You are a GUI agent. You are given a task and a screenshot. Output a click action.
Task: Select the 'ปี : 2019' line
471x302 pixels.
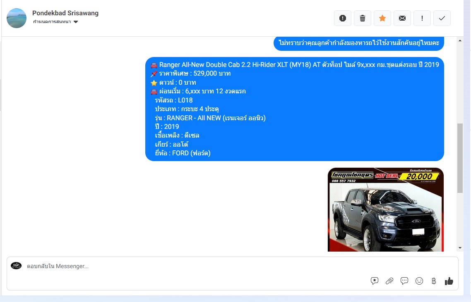pyautogui.click(x=167, y=126)
